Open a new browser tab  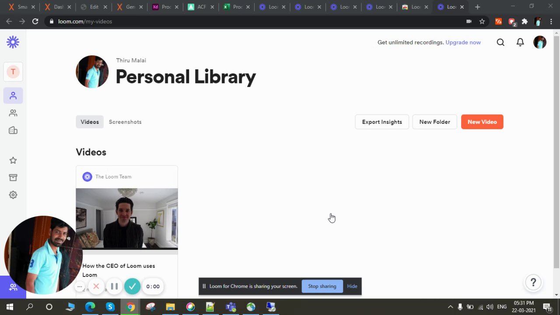click(477, 7)
